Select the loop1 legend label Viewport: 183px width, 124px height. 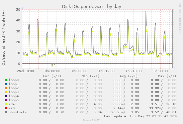point(14,84)
